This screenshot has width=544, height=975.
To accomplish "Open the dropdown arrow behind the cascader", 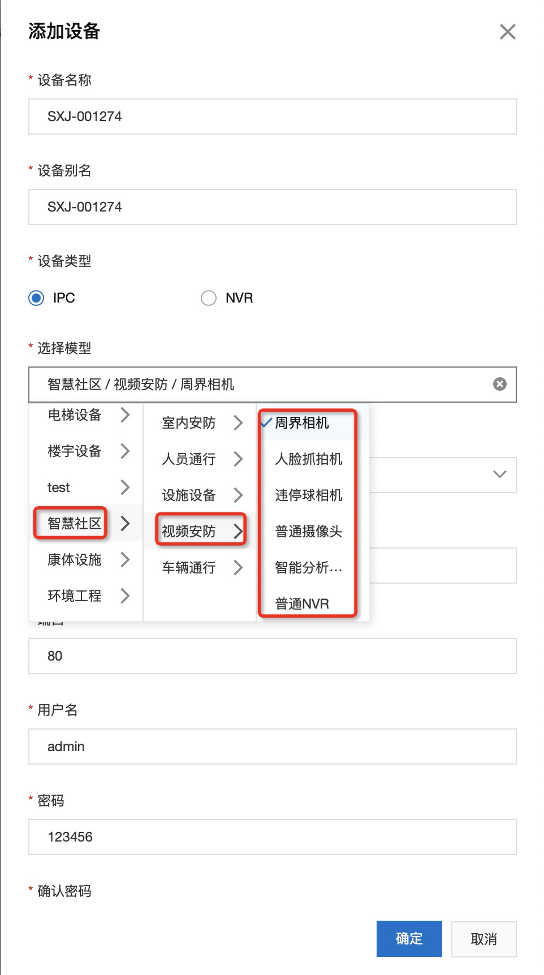I will pyautogui.click(x=499, y=474).
